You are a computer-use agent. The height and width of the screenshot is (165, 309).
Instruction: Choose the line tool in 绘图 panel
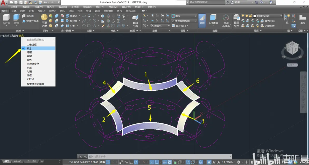89,21
